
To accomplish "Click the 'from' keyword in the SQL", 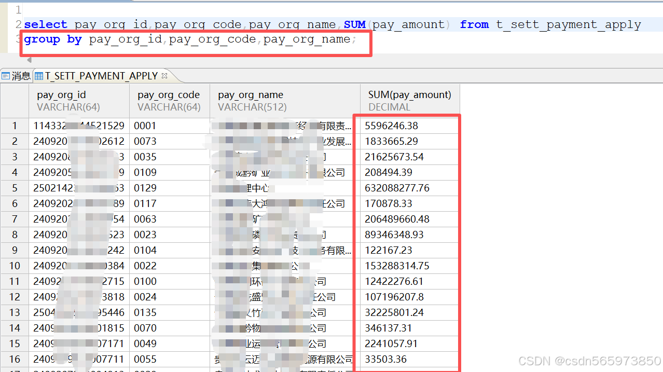I will tap(474, 24).
